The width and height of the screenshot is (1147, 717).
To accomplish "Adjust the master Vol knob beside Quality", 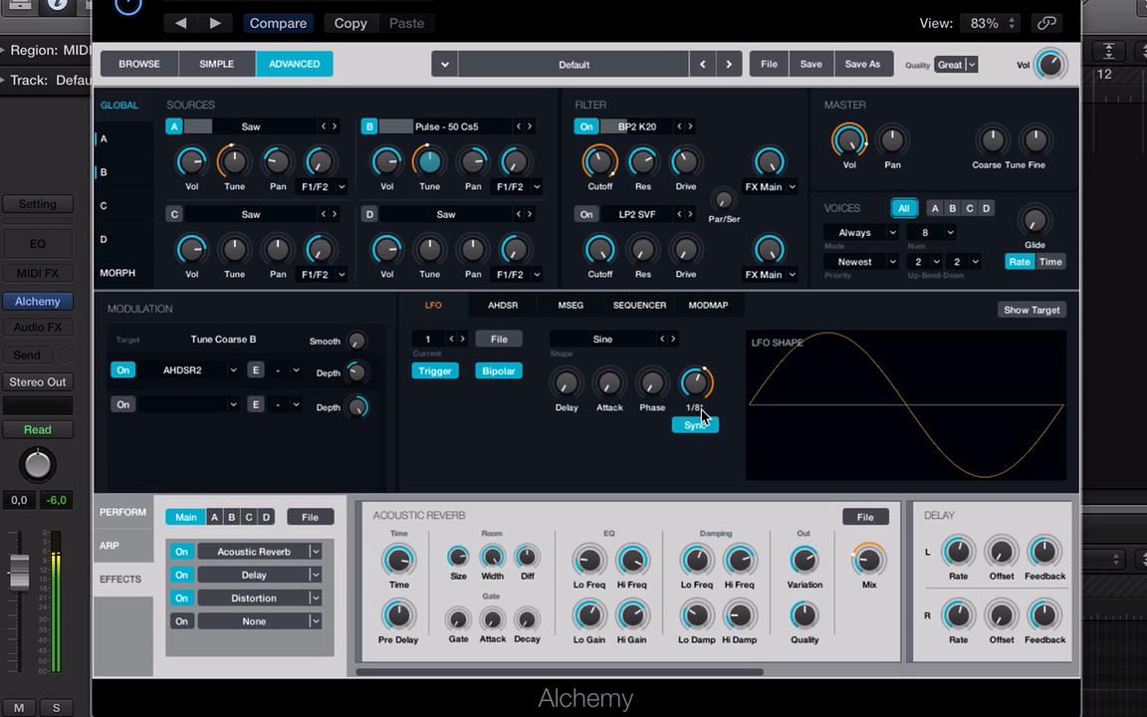I will click(1050, 65).
